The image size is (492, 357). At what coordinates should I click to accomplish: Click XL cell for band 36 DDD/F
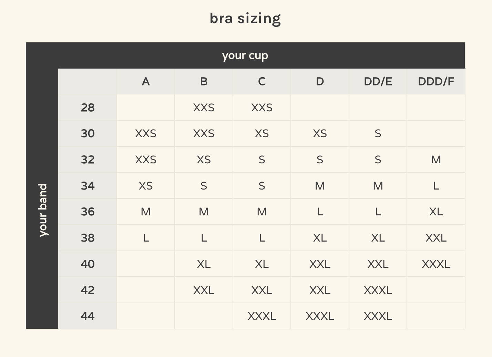[x=436, y=212]
